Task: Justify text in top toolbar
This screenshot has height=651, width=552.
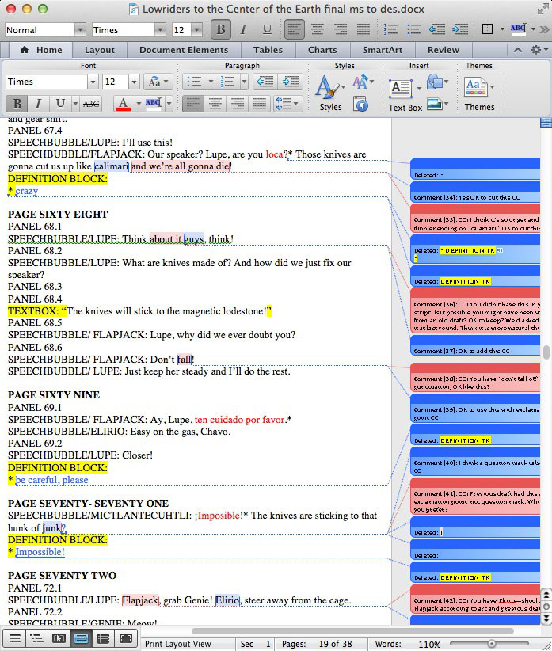Action: click(364, 30)
